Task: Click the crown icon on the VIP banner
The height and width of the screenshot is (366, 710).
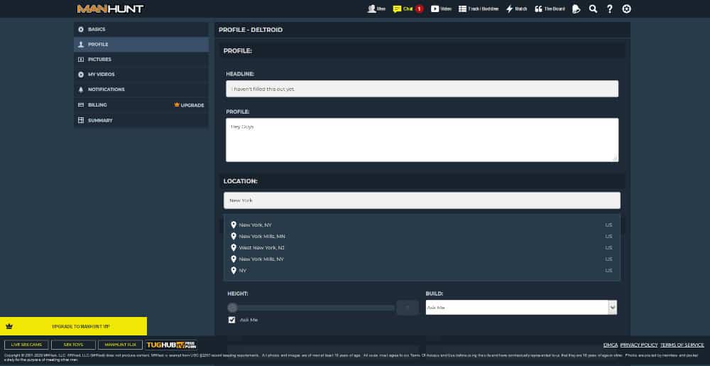Action: (x=9, y=326)
